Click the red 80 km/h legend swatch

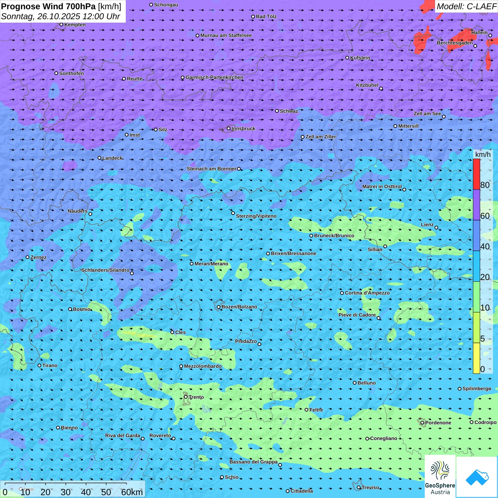476,174
